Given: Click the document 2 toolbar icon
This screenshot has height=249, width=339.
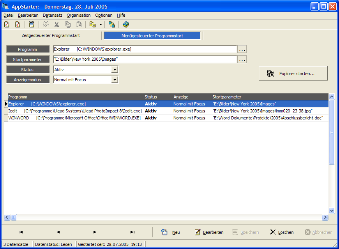Looking at the screenshot, I should coord(18,25).
